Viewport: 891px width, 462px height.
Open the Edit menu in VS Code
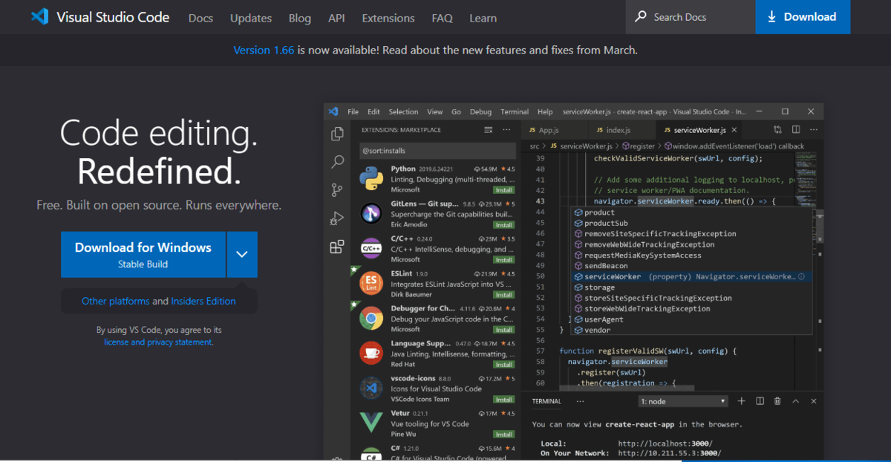(x=373, y=111)
